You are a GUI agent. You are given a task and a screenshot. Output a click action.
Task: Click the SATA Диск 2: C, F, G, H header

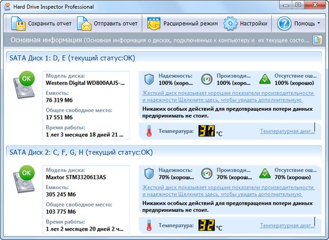click(x=81, y=152)
